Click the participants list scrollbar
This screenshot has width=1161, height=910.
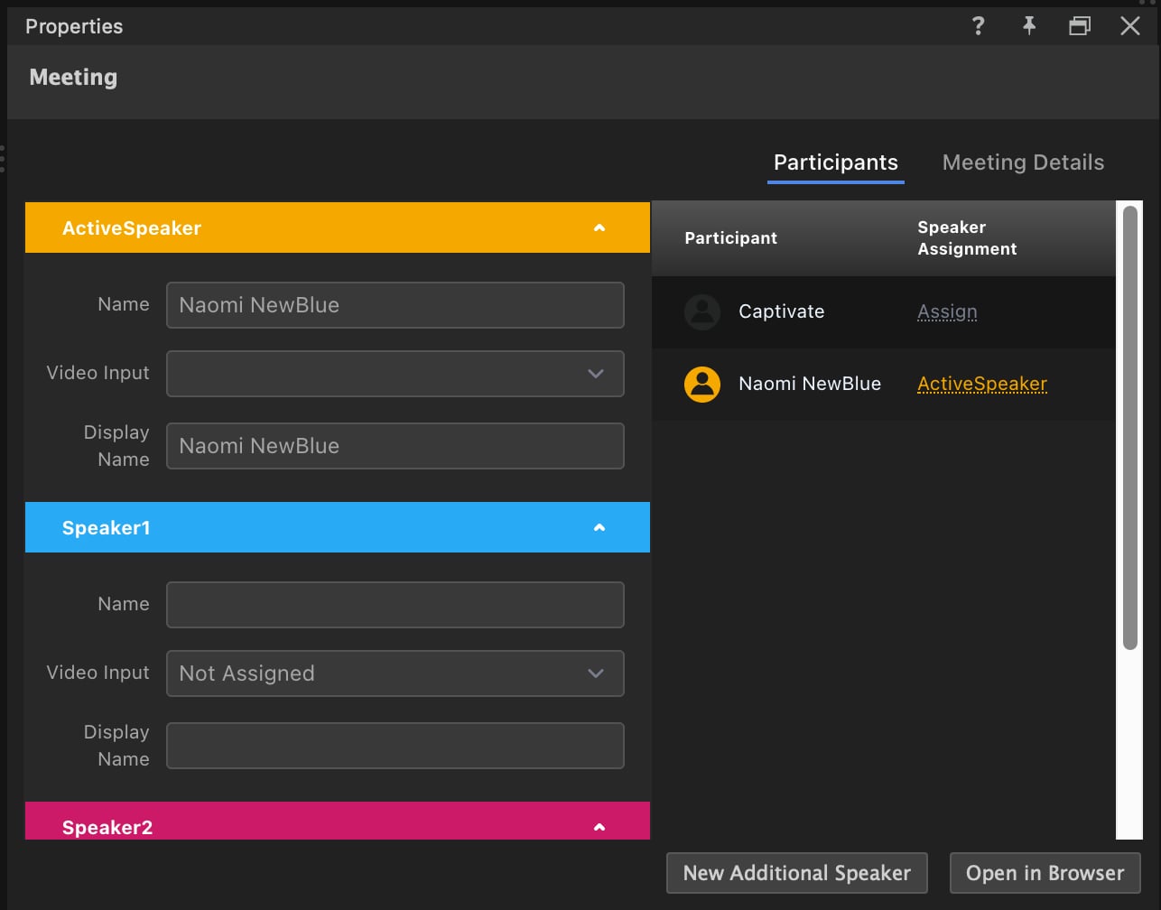pyautogui.click(x=1129, y=427)
